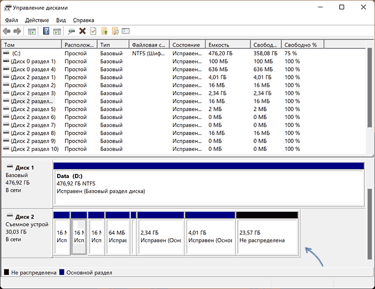Screen dimensions: 375x289
Task: Click the 476,20 ГБ capacity cell
Action: click(221, 53)
